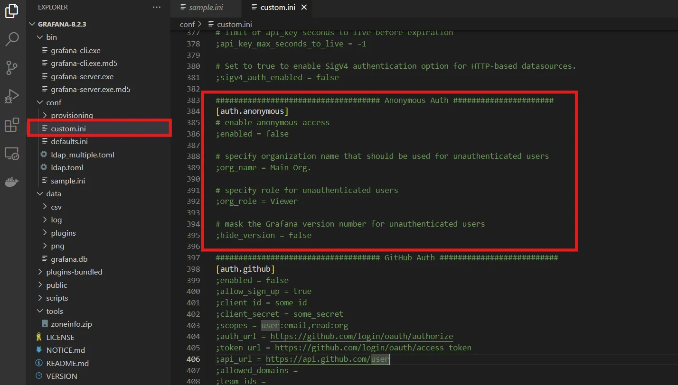Expand the png folder
Screen dimensions: 678x385
pyautogui.click(x=44, y=246)
